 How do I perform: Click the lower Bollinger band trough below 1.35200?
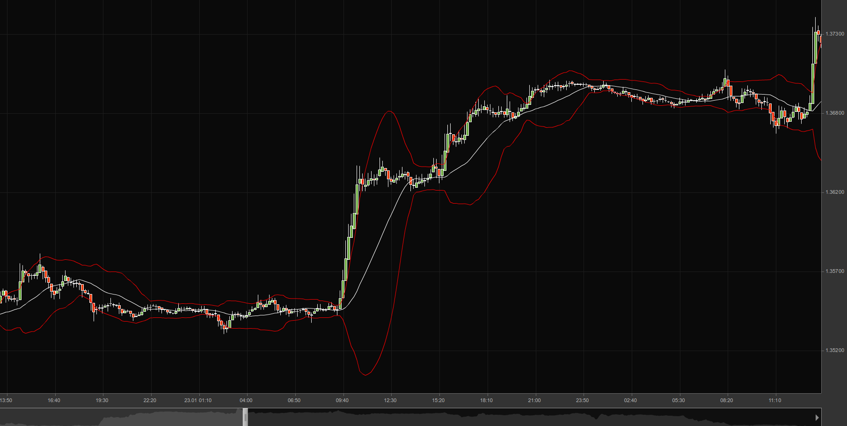pos(365,375)
